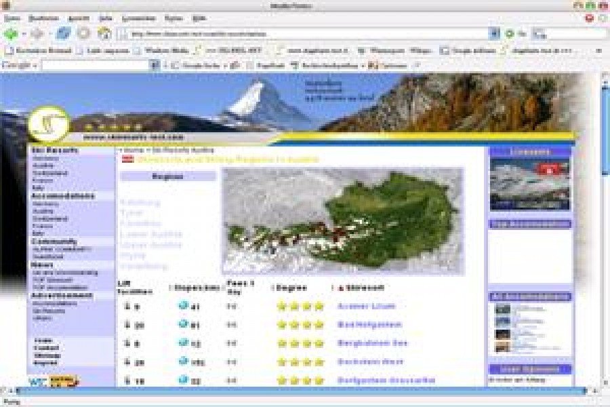
Task: Click the Contact link in sidebar footer
Action: click(x=46, y=348)
